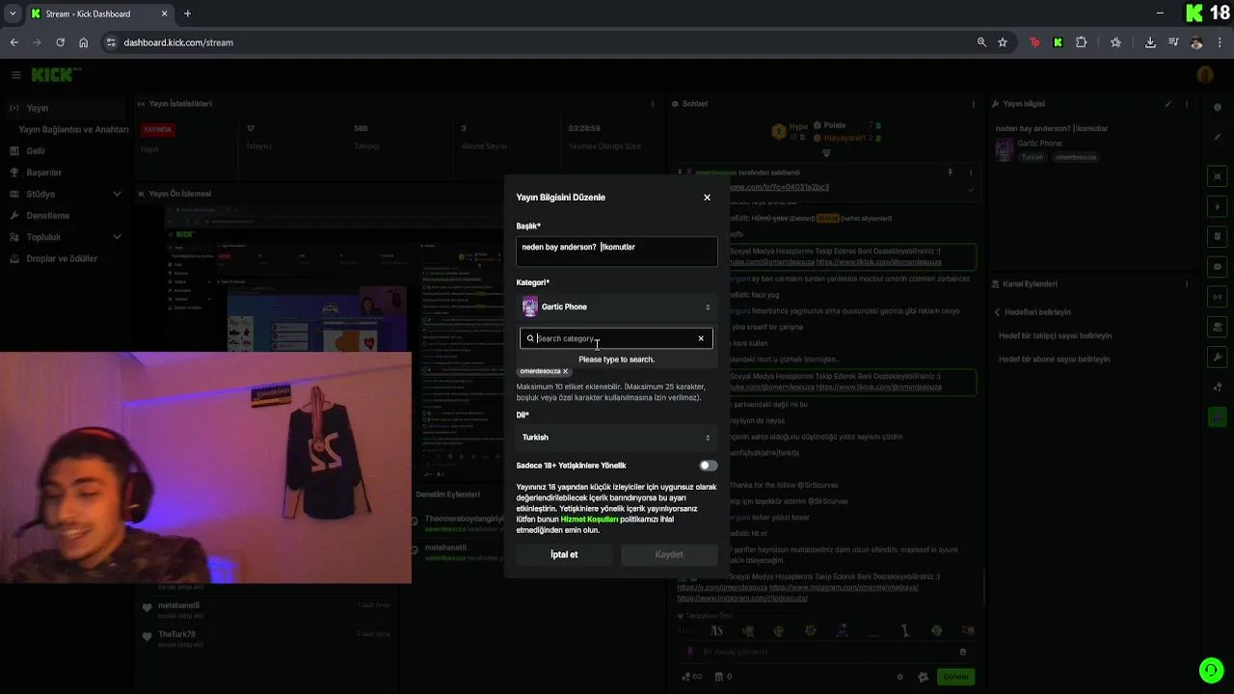
Task: Click the YAYINDA live status badge
Action: [157, 129]
